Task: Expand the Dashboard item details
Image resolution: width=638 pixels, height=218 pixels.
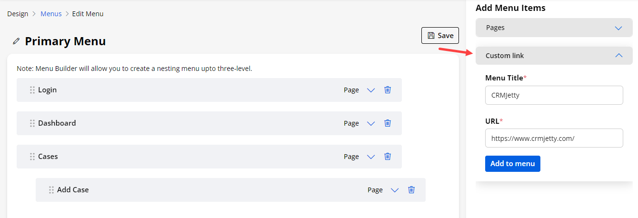Action: tap(371, 123)
